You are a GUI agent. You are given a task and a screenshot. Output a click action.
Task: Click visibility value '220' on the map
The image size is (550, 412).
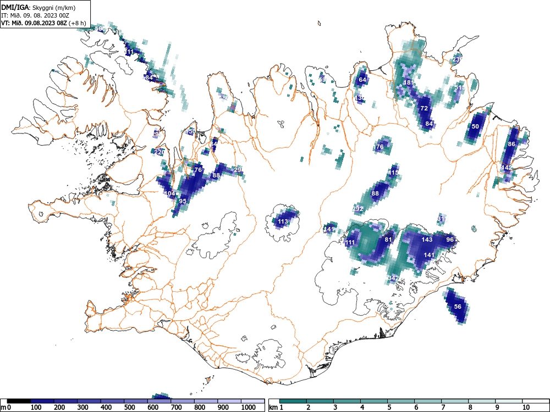click(159, 152)
